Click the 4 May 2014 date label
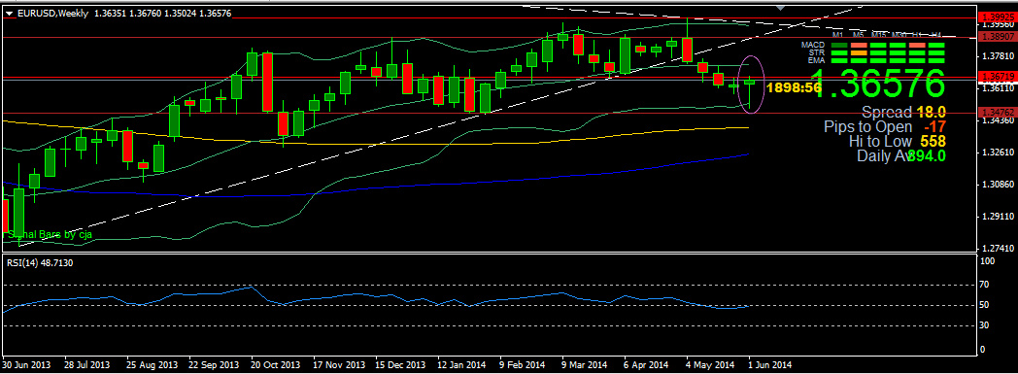1018x374 pixels. pos(709,366)
